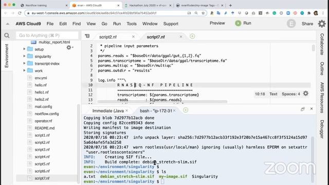Click the editor pane tab list icon

pos(87,36)
